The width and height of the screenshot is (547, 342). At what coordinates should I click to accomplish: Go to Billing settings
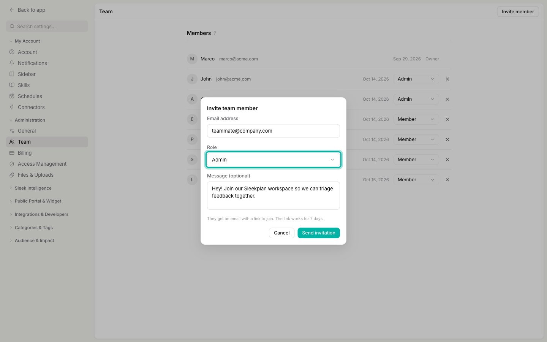tap(47, 153)
